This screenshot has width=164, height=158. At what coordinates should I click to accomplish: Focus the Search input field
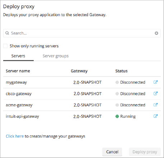(82, 33)
